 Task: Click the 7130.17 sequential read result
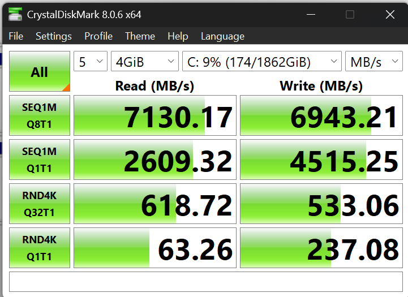pyautogui.click(x=155, y=117)
